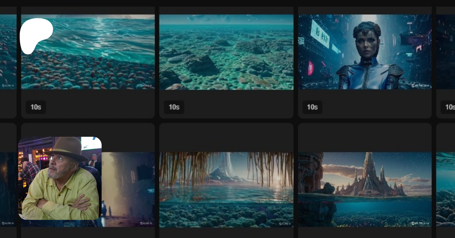The image size is (455, 238).
Task: Click the white Patreon logo icon
Action: pos(35,35)
